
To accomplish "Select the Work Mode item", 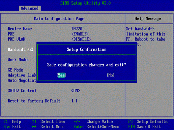I will (18, 60).
